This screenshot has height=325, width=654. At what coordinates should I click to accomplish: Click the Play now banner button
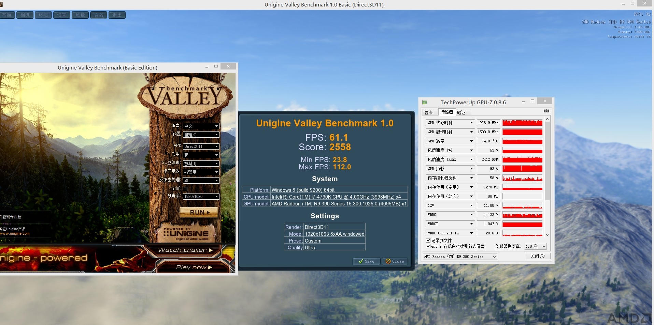coord(194,267)
